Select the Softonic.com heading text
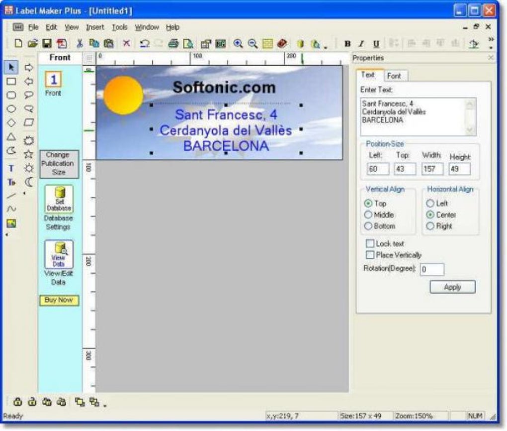Viewport: 507px width, 431px height. click(224, 88)
